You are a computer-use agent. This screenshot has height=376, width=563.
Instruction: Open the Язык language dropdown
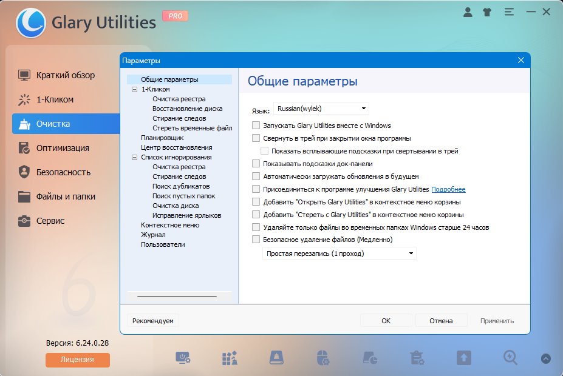click(x=321, y=108)
